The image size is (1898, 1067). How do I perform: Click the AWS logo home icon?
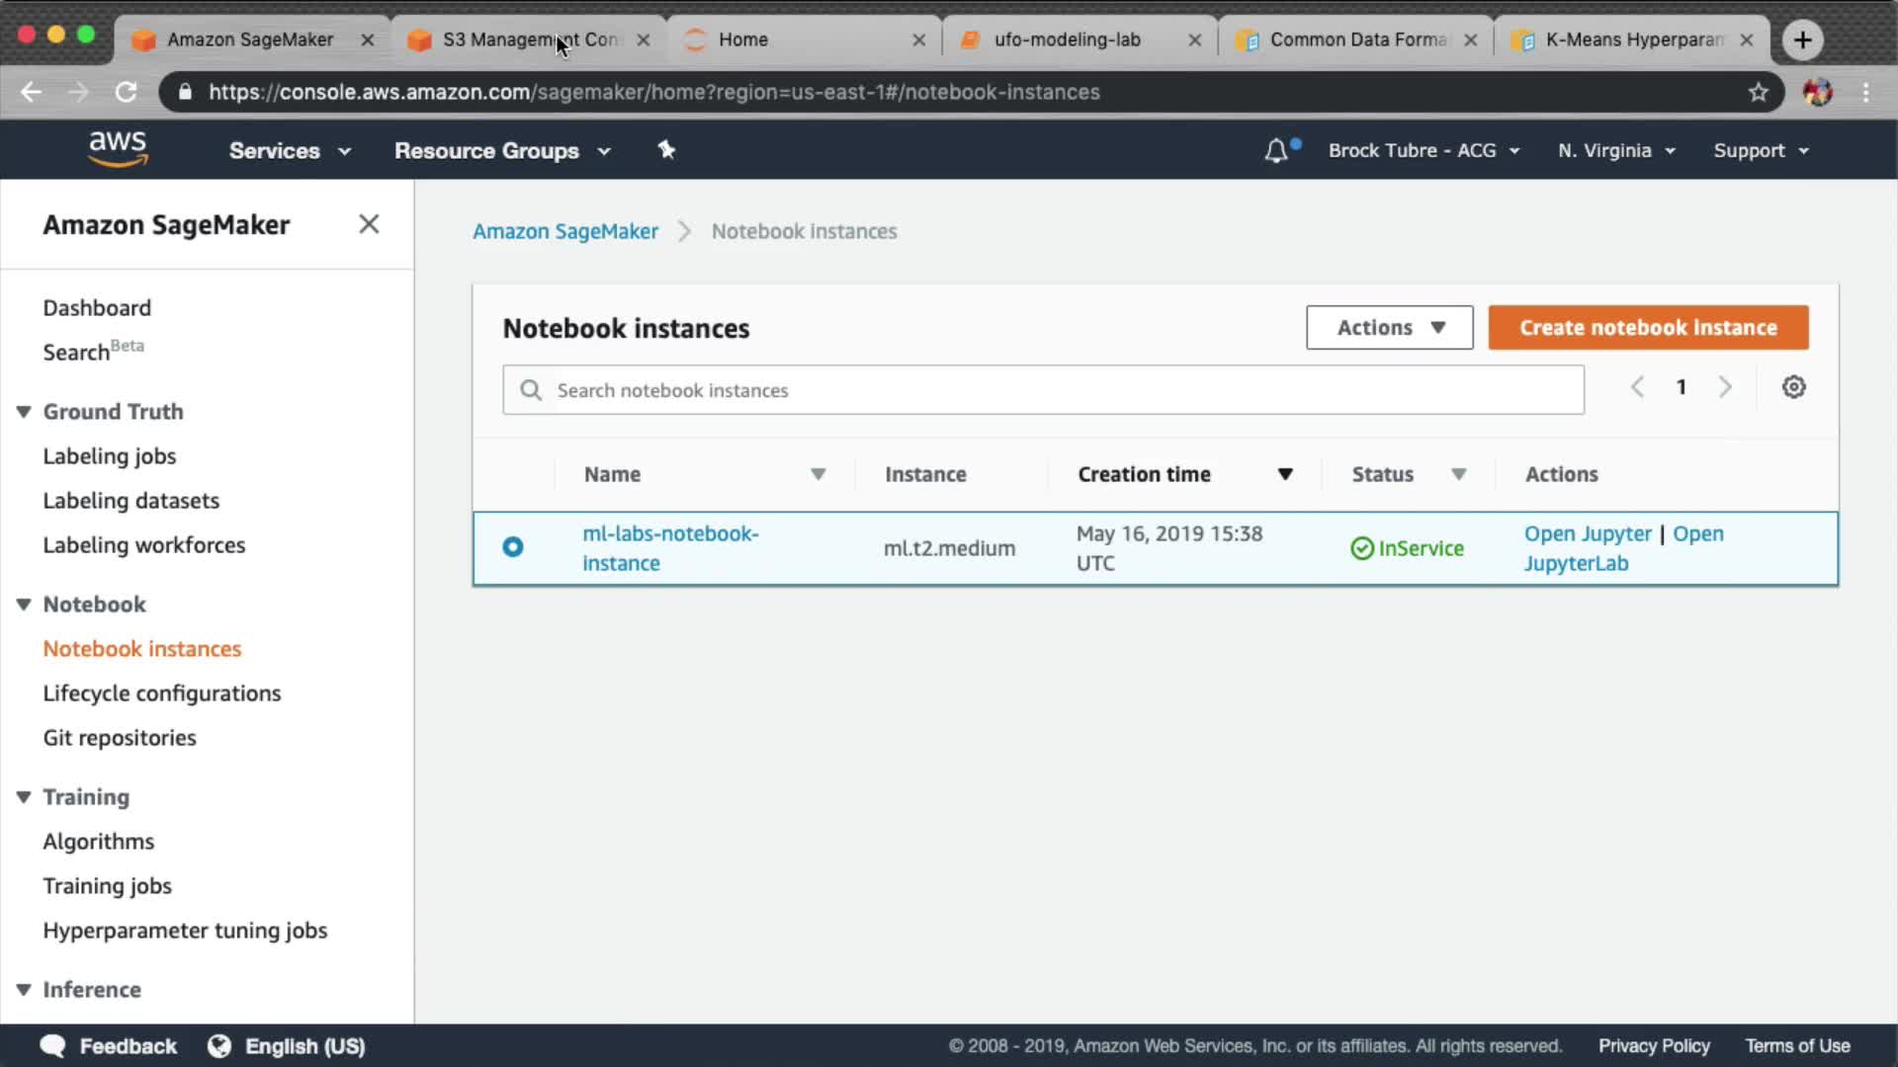[x=118, y=149]
